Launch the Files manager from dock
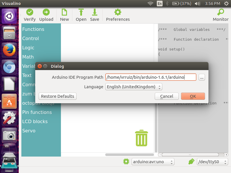This screenshot has width=231, height=173. 9,33
